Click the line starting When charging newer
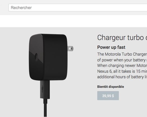147x117 pixels. coord(122,65)
